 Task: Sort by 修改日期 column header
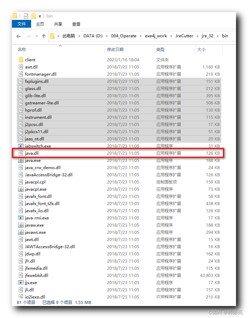point(115,50)
